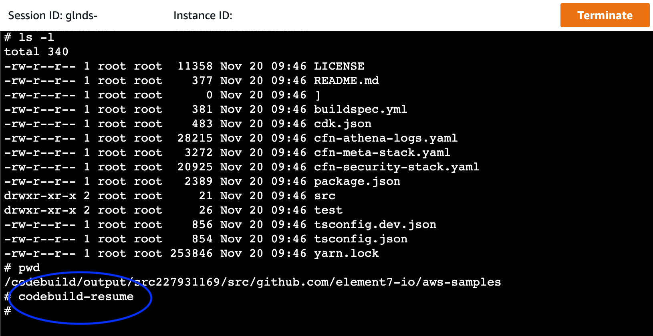This screenshot has width=653, height=336.
Task: Click the orange Terminate button
Action: 605,15
